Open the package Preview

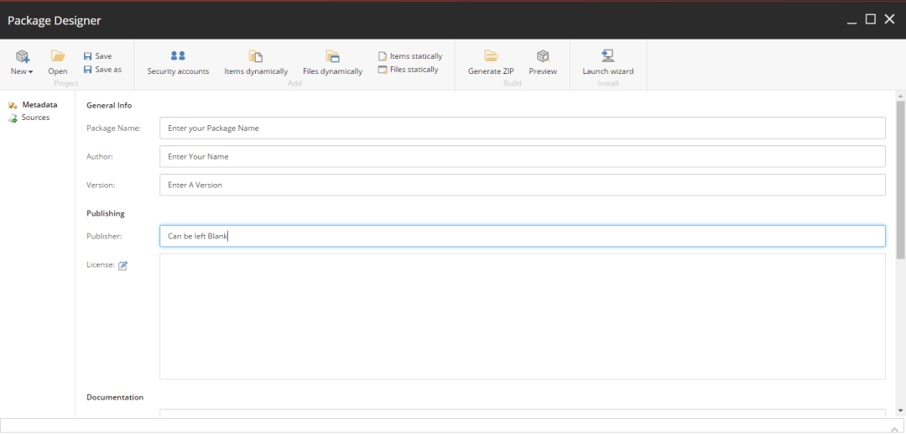(543, 57)
